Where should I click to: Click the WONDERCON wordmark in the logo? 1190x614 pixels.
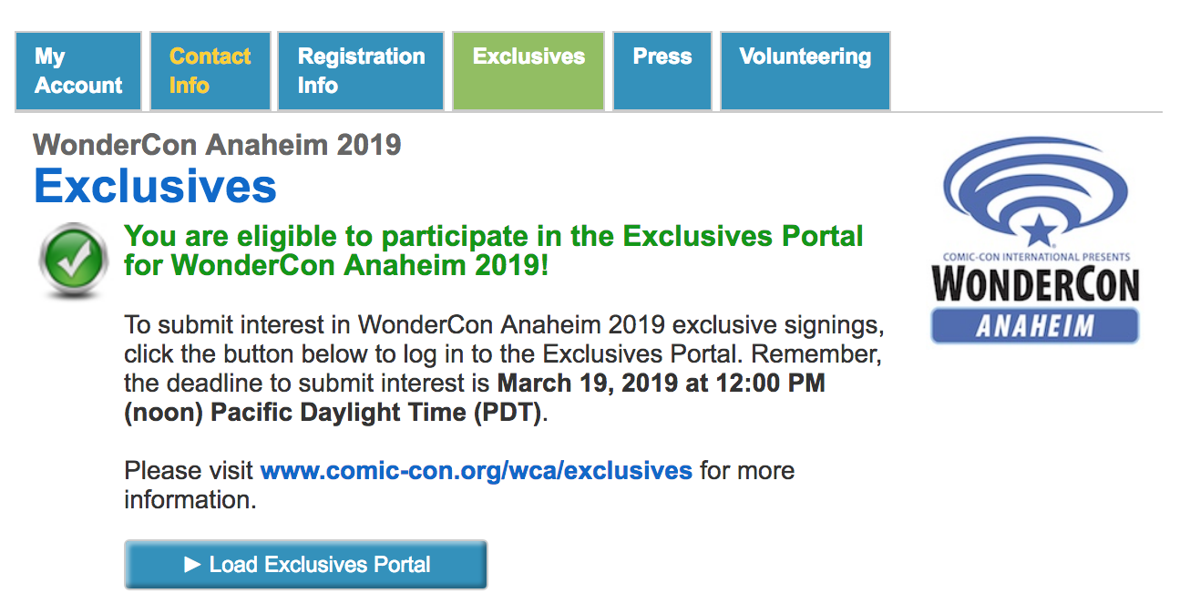pos(1035,284)
